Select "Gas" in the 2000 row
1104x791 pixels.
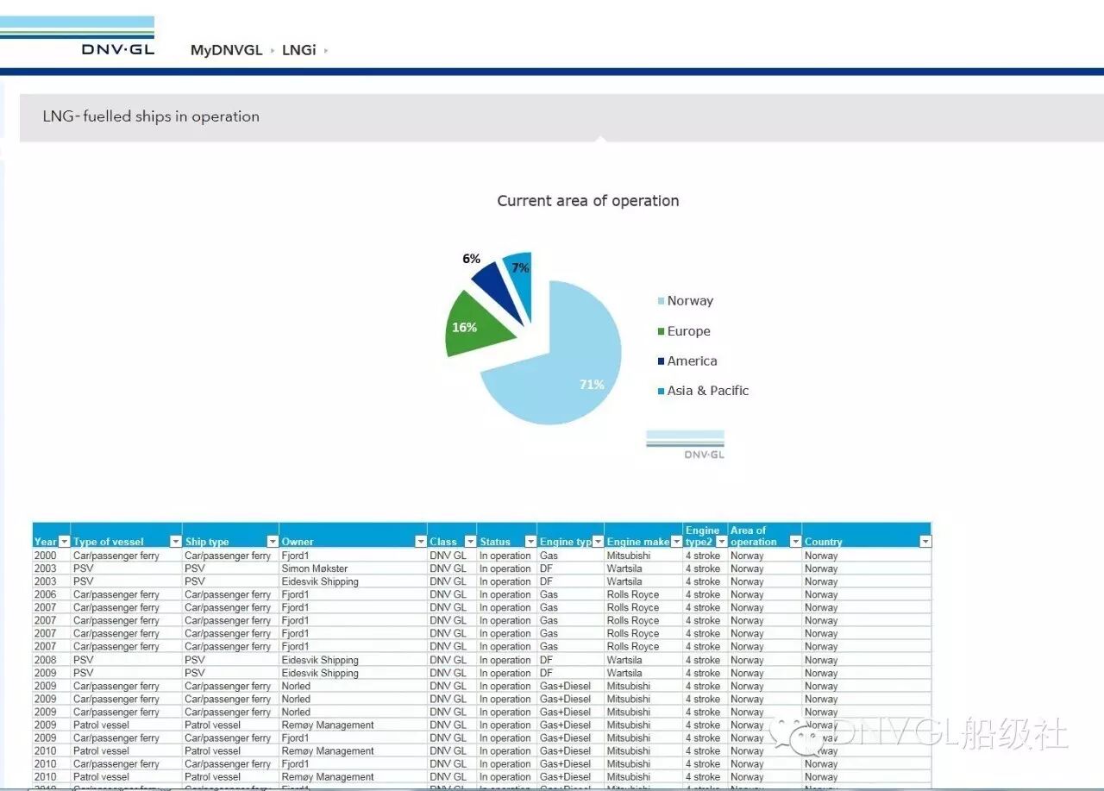[x=549, y=556]
